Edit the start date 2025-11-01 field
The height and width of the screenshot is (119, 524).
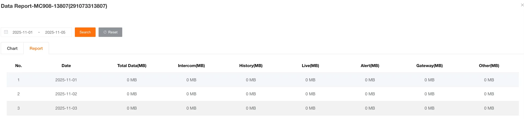23,32
